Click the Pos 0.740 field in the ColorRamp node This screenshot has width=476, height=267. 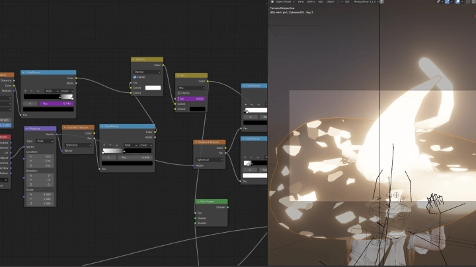point(56,104)
